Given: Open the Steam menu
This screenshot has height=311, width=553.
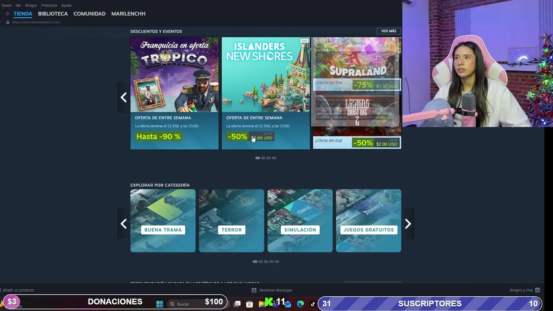Looking at the screenshot, I should (x=6, y=5).
